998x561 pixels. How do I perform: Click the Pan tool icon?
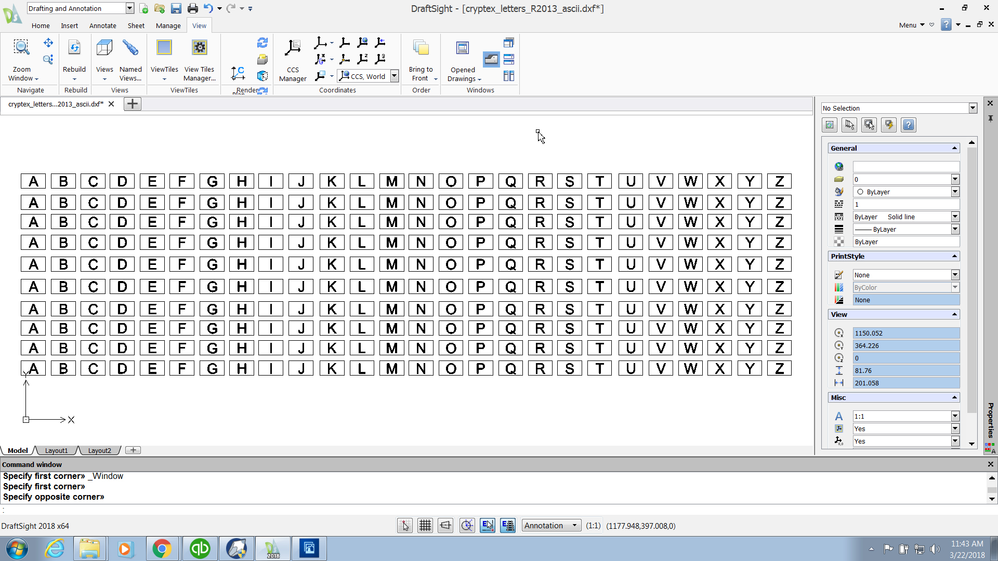click(48, 43)
